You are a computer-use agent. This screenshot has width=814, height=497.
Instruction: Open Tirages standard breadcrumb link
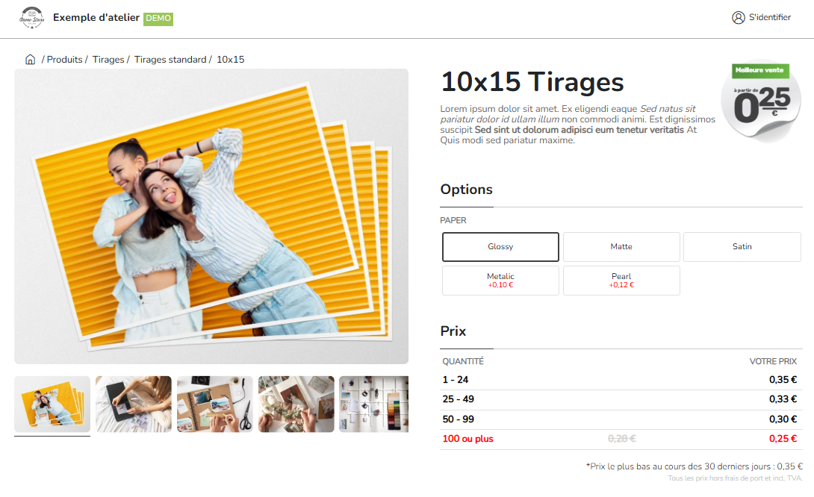tap(170, 60)
